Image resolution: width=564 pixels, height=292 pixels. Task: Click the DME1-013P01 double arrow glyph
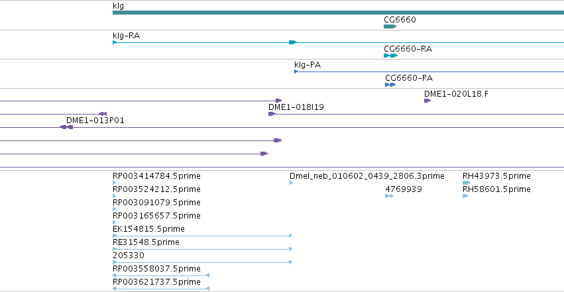(x=66, y=127)
